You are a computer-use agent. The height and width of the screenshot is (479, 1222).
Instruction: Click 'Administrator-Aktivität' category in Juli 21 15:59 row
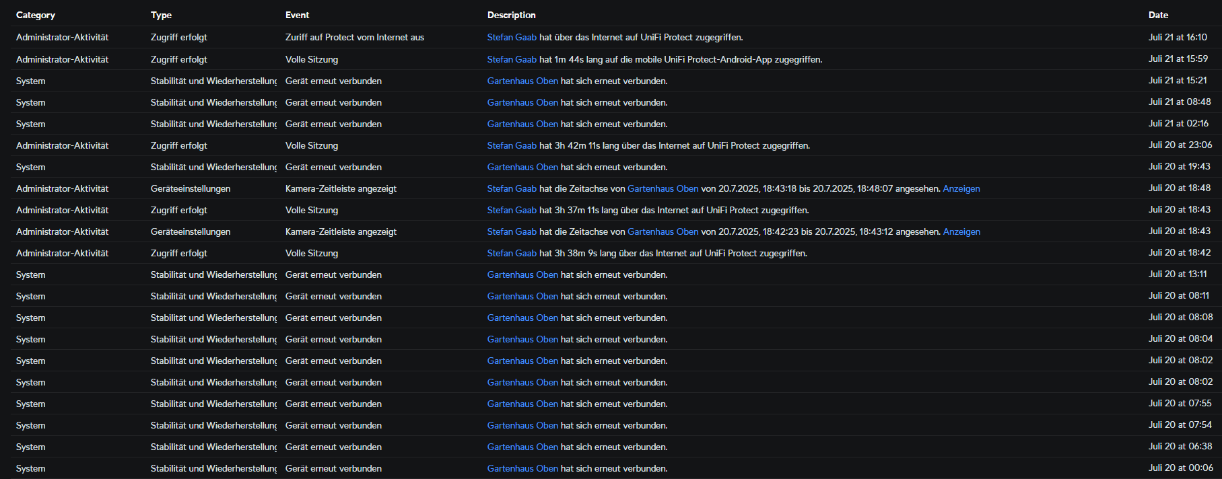point(62,59)
